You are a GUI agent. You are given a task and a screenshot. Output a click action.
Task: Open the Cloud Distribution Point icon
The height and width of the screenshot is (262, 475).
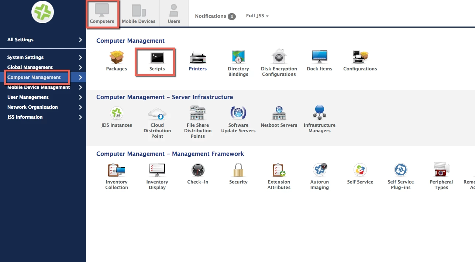click(157, 113)
